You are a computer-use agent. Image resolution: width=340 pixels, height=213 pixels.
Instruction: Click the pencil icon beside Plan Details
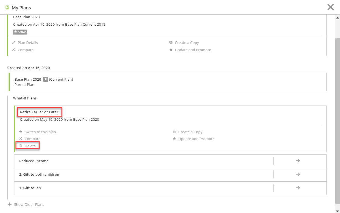click(x=14, y=43)
